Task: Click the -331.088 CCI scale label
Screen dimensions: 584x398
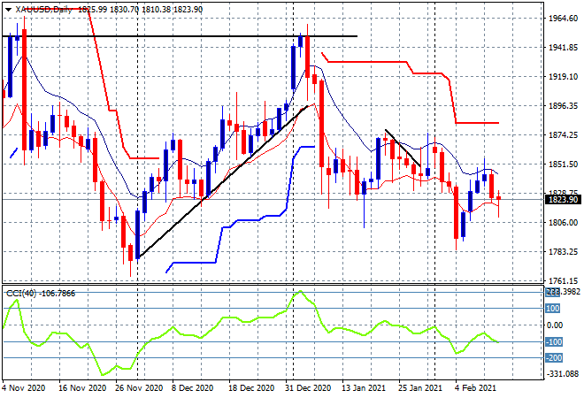Action: coord(563,374)
